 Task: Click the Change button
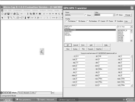pyautogui.click(x=128, y=15)
